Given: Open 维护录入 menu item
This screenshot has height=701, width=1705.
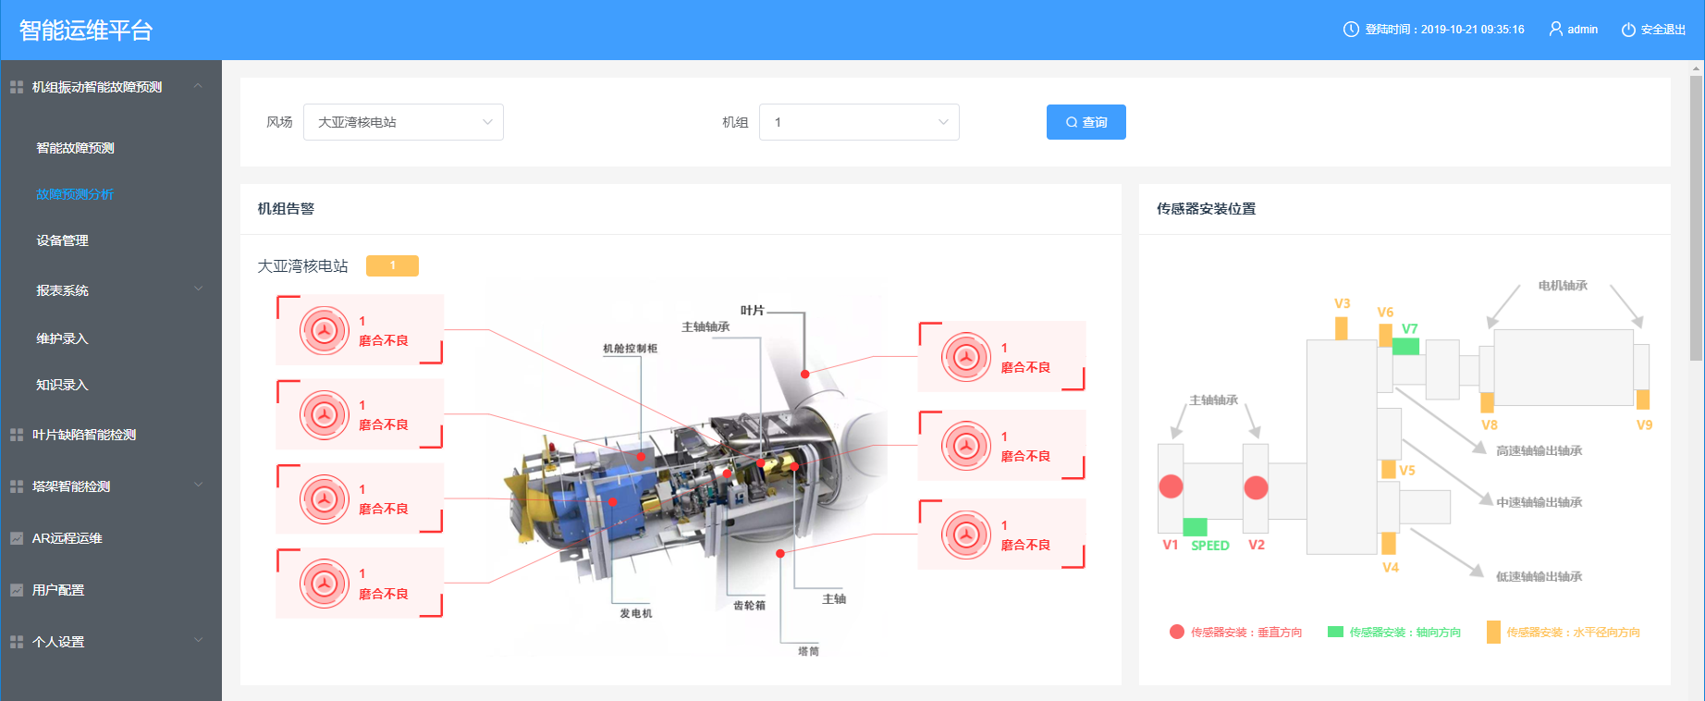Looking at the screenshot, I should tap(62, 338).
